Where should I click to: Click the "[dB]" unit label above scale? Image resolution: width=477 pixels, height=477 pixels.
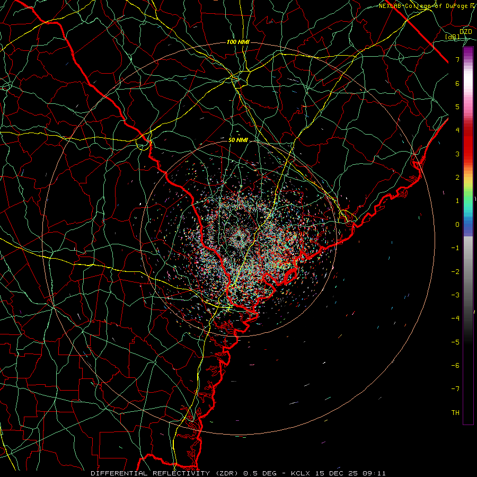(x=453, y=37)
